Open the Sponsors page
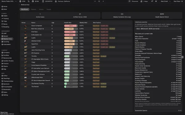The image size is (185, 115). 6,84
